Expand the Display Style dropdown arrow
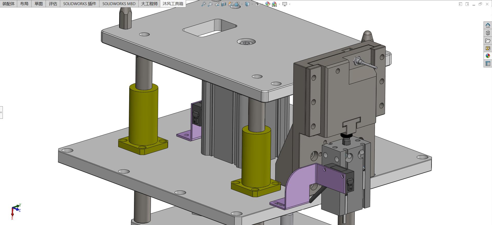 click(x=252, y=4)
